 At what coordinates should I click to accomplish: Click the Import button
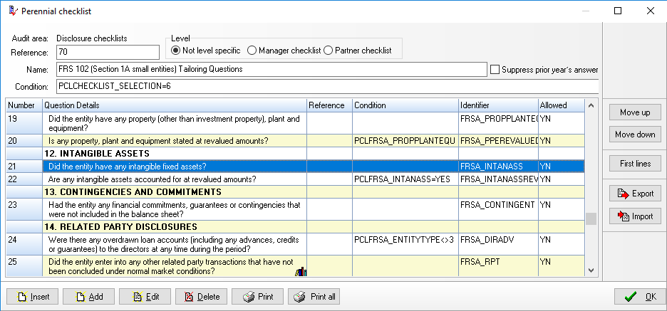pos(635,216)
